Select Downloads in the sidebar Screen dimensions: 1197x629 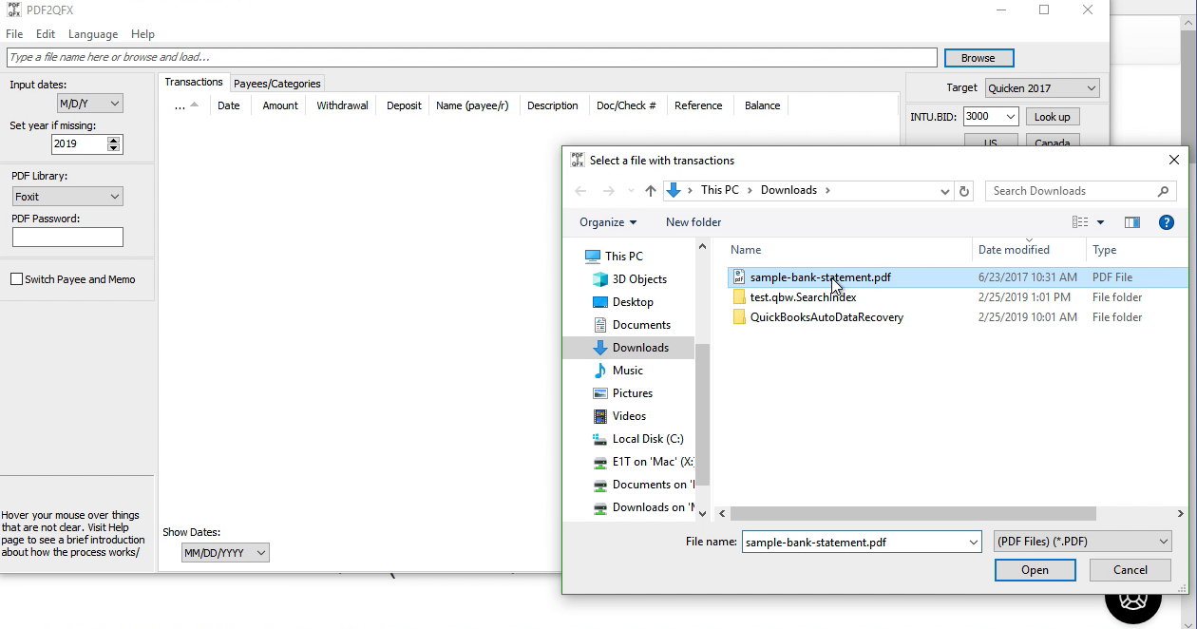click(x=640, y=348)
